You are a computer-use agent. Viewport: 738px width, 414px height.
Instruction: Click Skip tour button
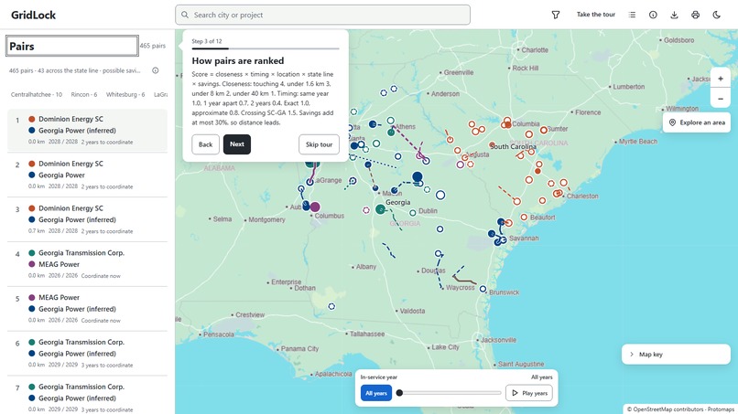pyautogui.click(x=319, y=144)
